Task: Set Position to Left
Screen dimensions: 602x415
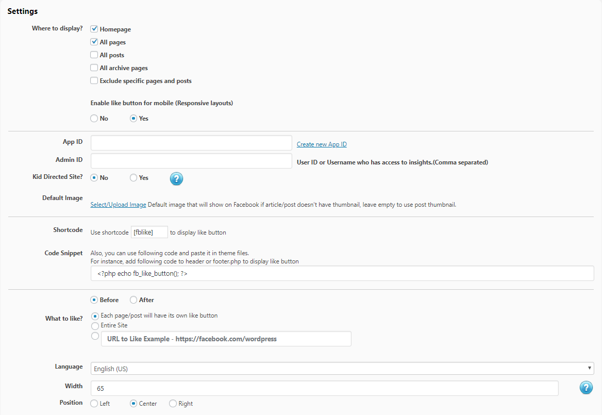Action: pos(94,404)
